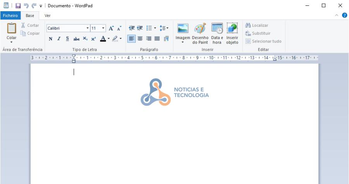Click the Substituir button
The width and height of the screenshot is (349, 184).
[x=258, y=33]
